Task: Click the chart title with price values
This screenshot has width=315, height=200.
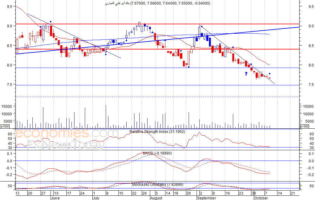Action: click(158, 3)
